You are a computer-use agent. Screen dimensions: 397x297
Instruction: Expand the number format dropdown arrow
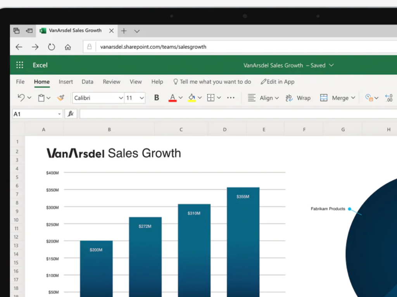[376, 98]
